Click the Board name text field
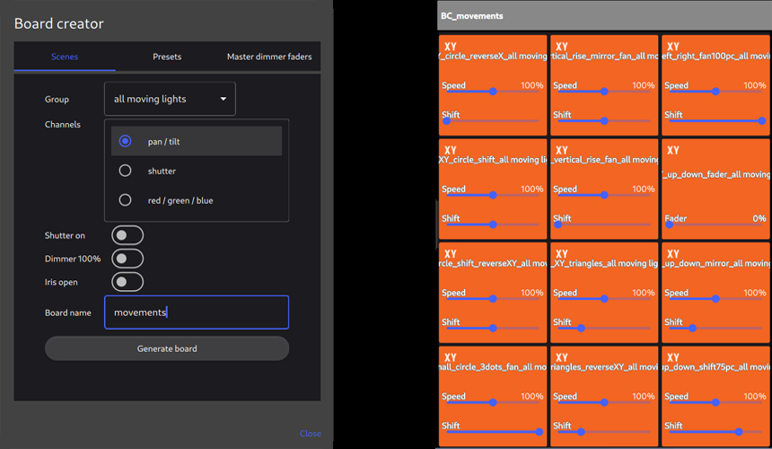 point(197,313)
